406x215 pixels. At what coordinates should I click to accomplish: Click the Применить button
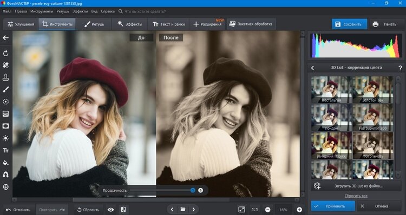click(x=333, y=206)
